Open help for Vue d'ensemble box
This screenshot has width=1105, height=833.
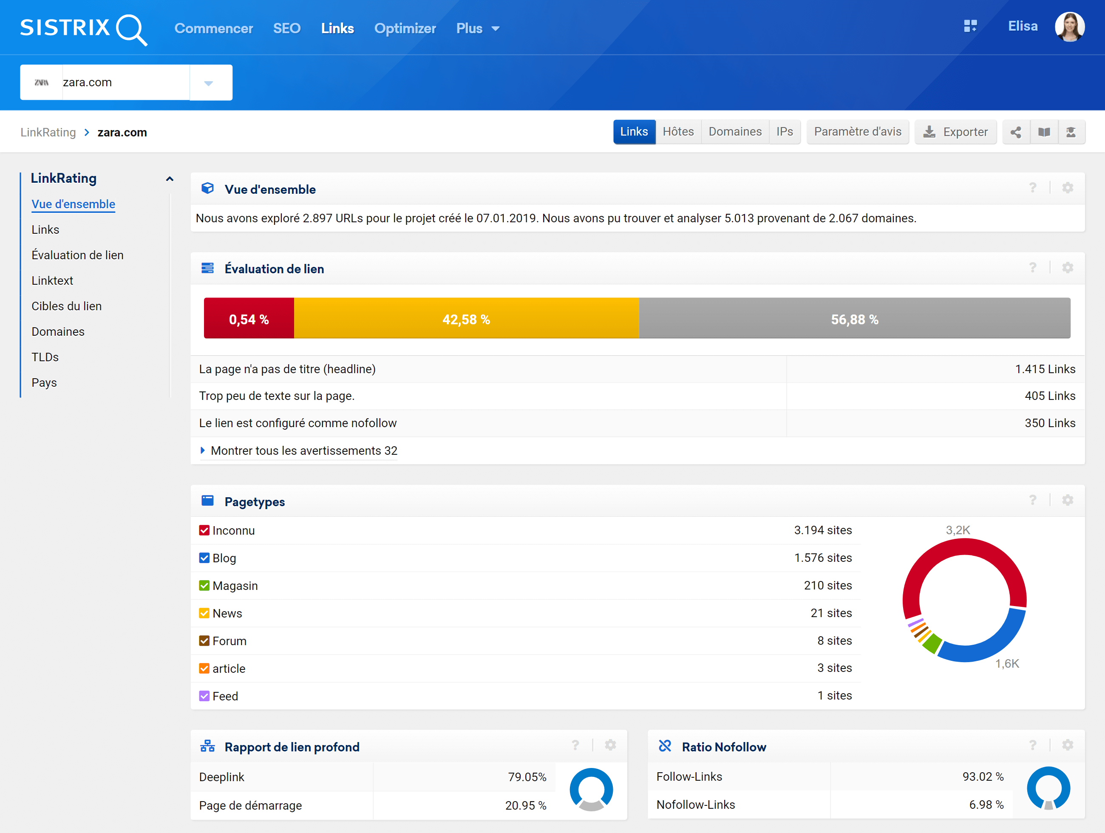click(1033, 188)
